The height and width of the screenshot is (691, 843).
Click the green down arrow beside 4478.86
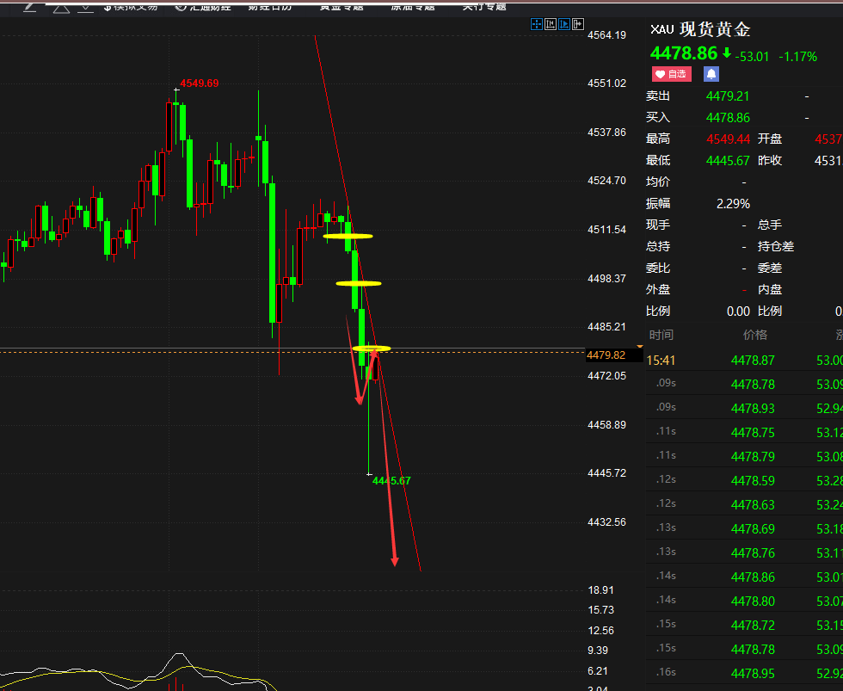pyautogui.click(x=726, y=52)
